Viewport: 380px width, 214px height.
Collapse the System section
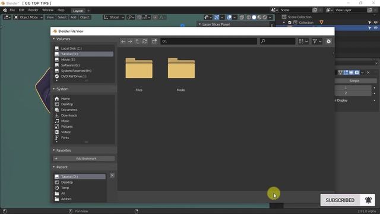pyautogui.click(x=54, y=89)
